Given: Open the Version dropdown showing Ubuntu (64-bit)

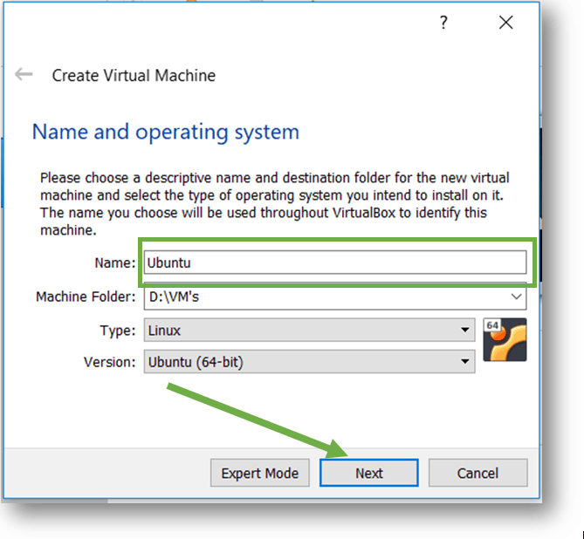Looking at the screenshot, I should click(x=310, y=361).
